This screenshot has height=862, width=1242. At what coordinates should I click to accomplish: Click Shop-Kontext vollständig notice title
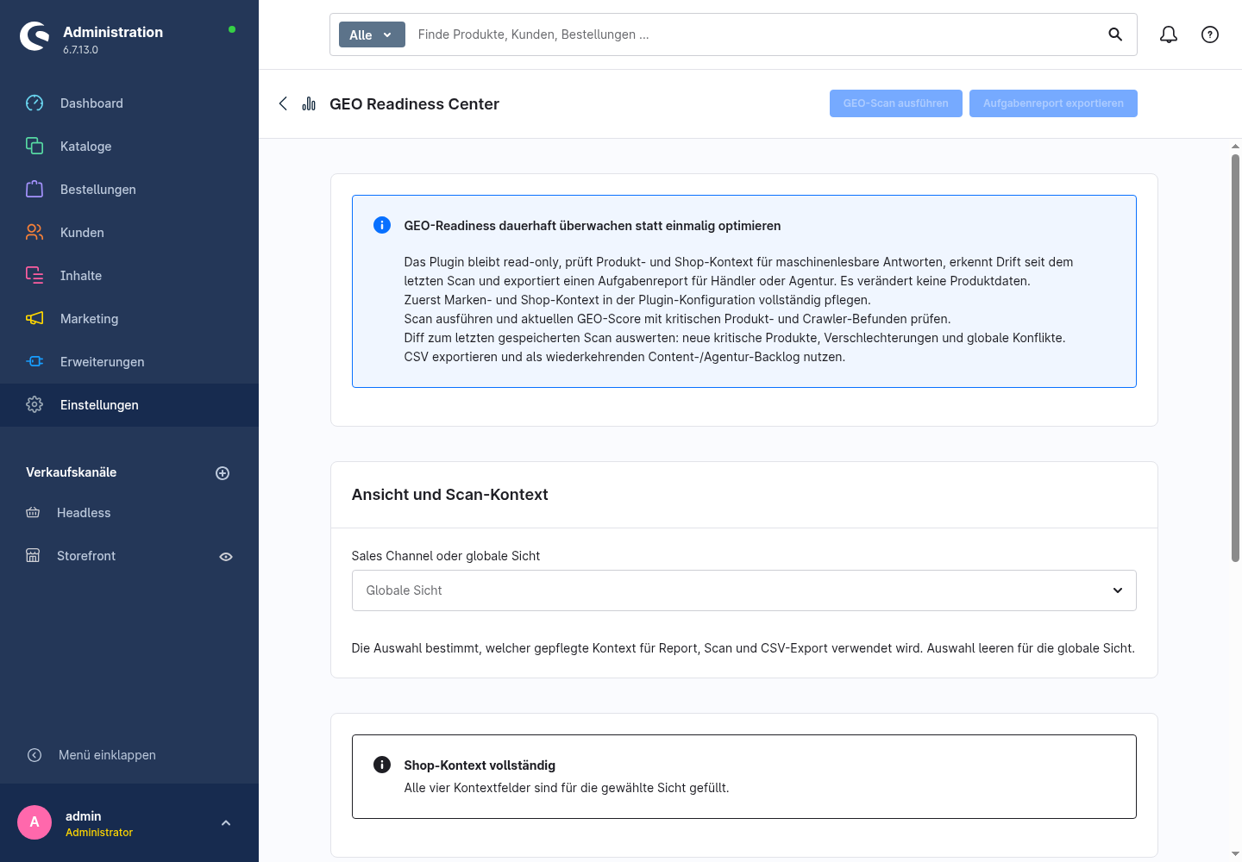click(x=480, y=765)
